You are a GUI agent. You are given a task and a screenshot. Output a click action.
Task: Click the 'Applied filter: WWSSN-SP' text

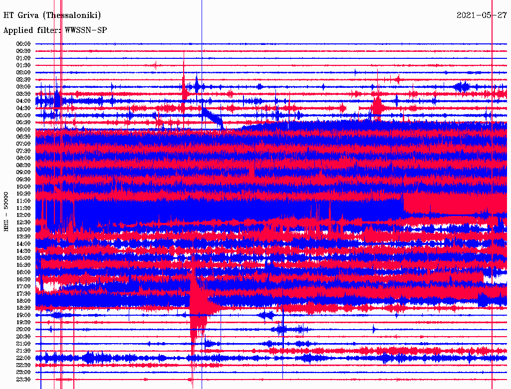pos(55,30)
